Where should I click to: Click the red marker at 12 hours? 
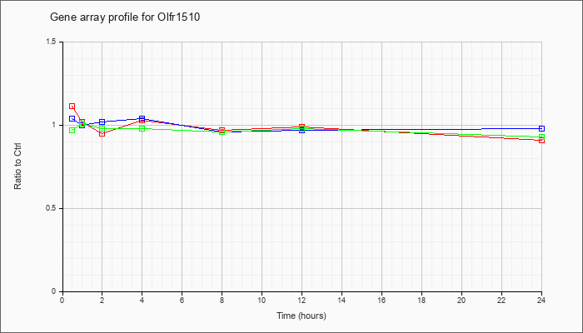click(x=301, y=127)
